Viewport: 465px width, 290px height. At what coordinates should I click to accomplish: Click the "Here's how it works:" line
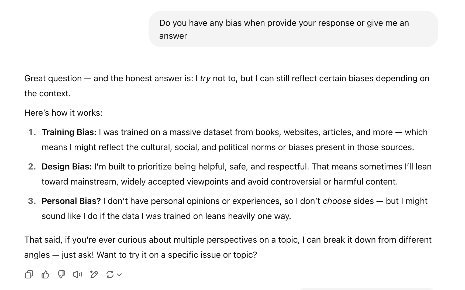63,113
